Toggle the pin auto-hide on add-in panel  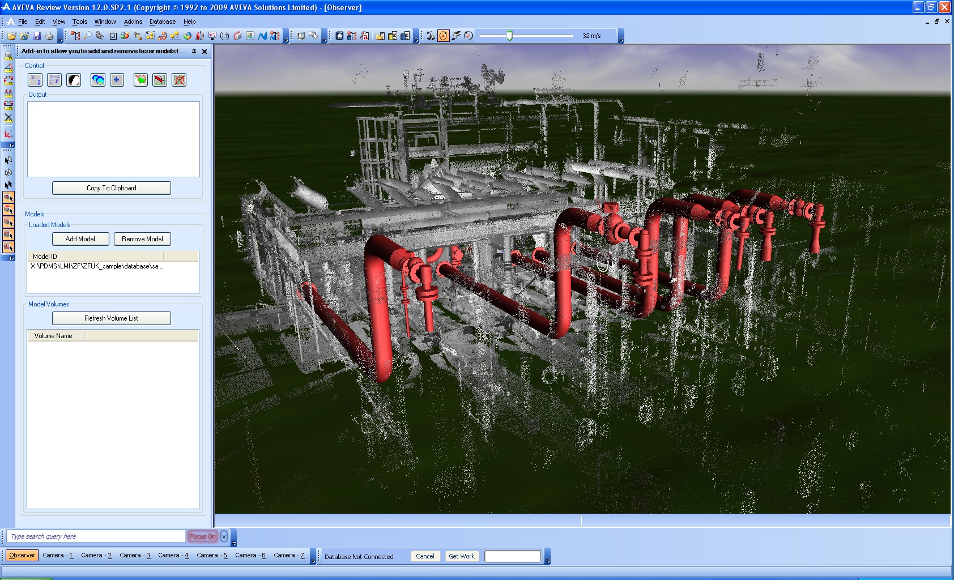point(194,52)
